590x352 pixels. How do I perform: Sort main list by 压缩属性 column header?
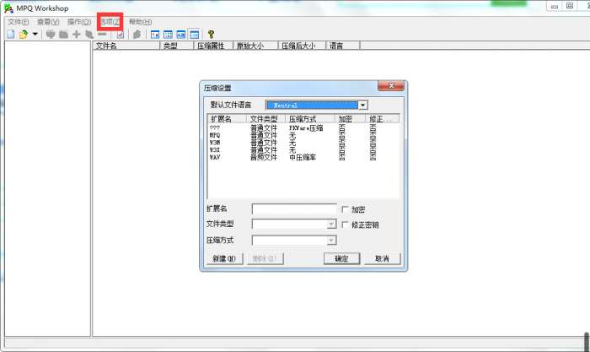pyautogui.click(x=213, y=46)
